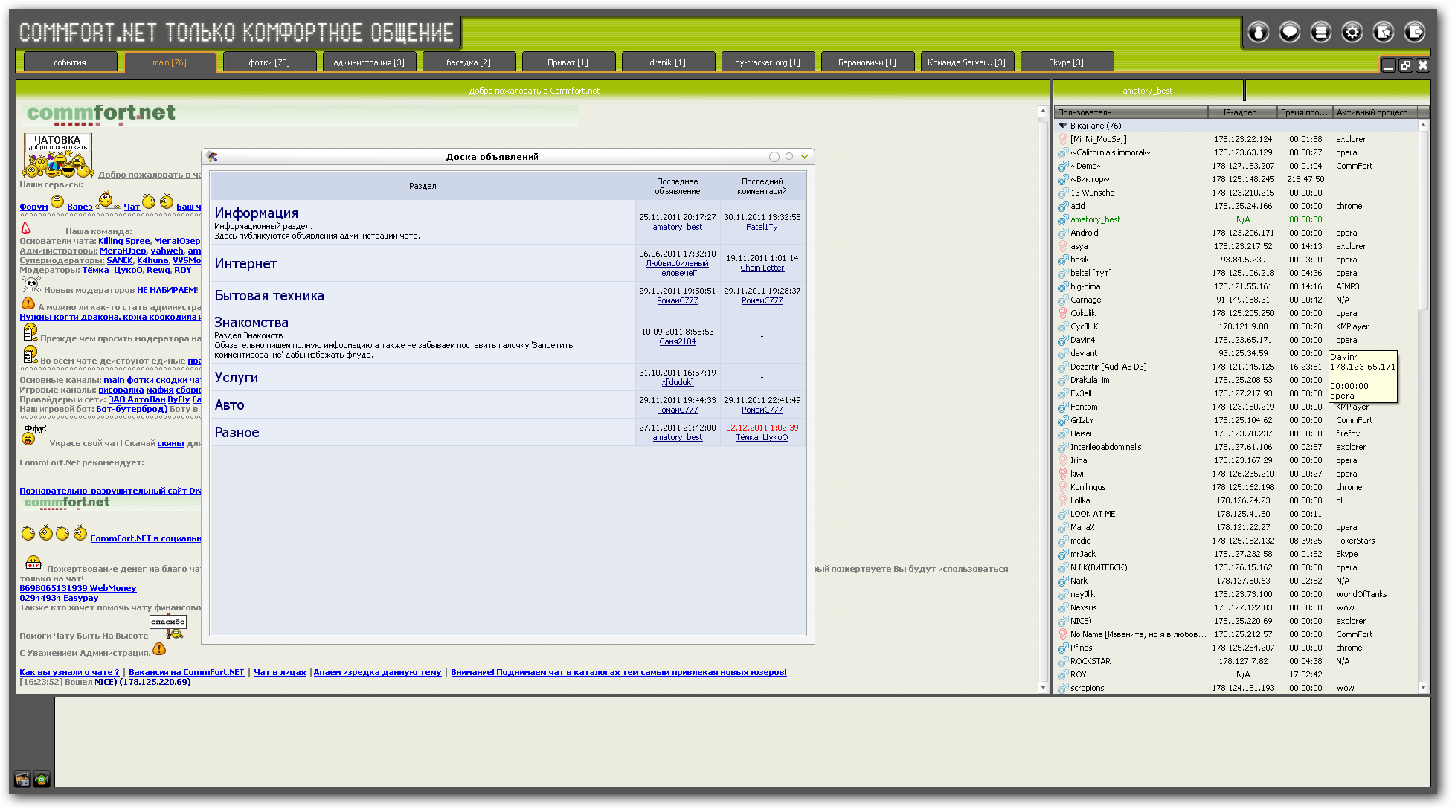Switch to the события tab
1452x809 pixels.
coord(70,62)
